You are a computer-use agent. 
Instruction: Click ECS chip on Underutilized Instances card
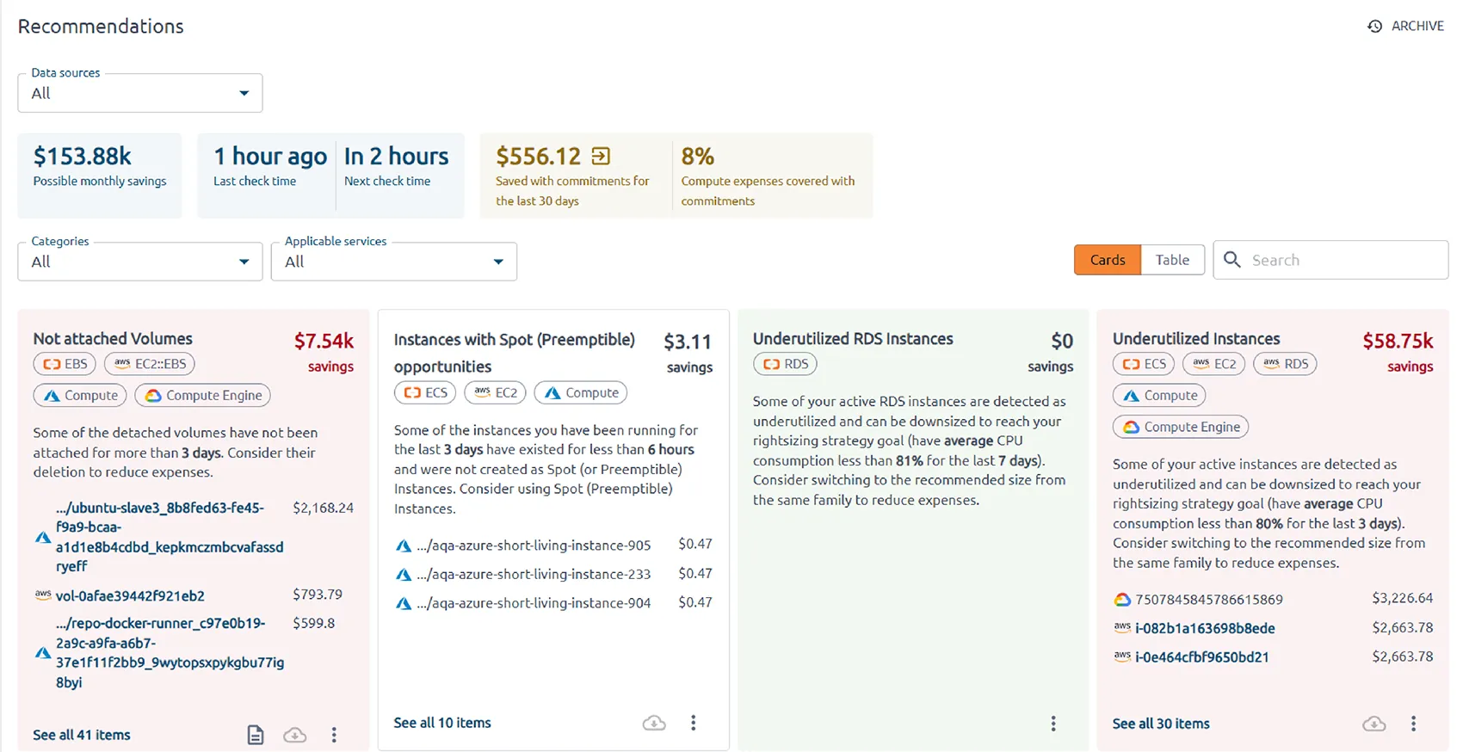[x=1144, y=364]
